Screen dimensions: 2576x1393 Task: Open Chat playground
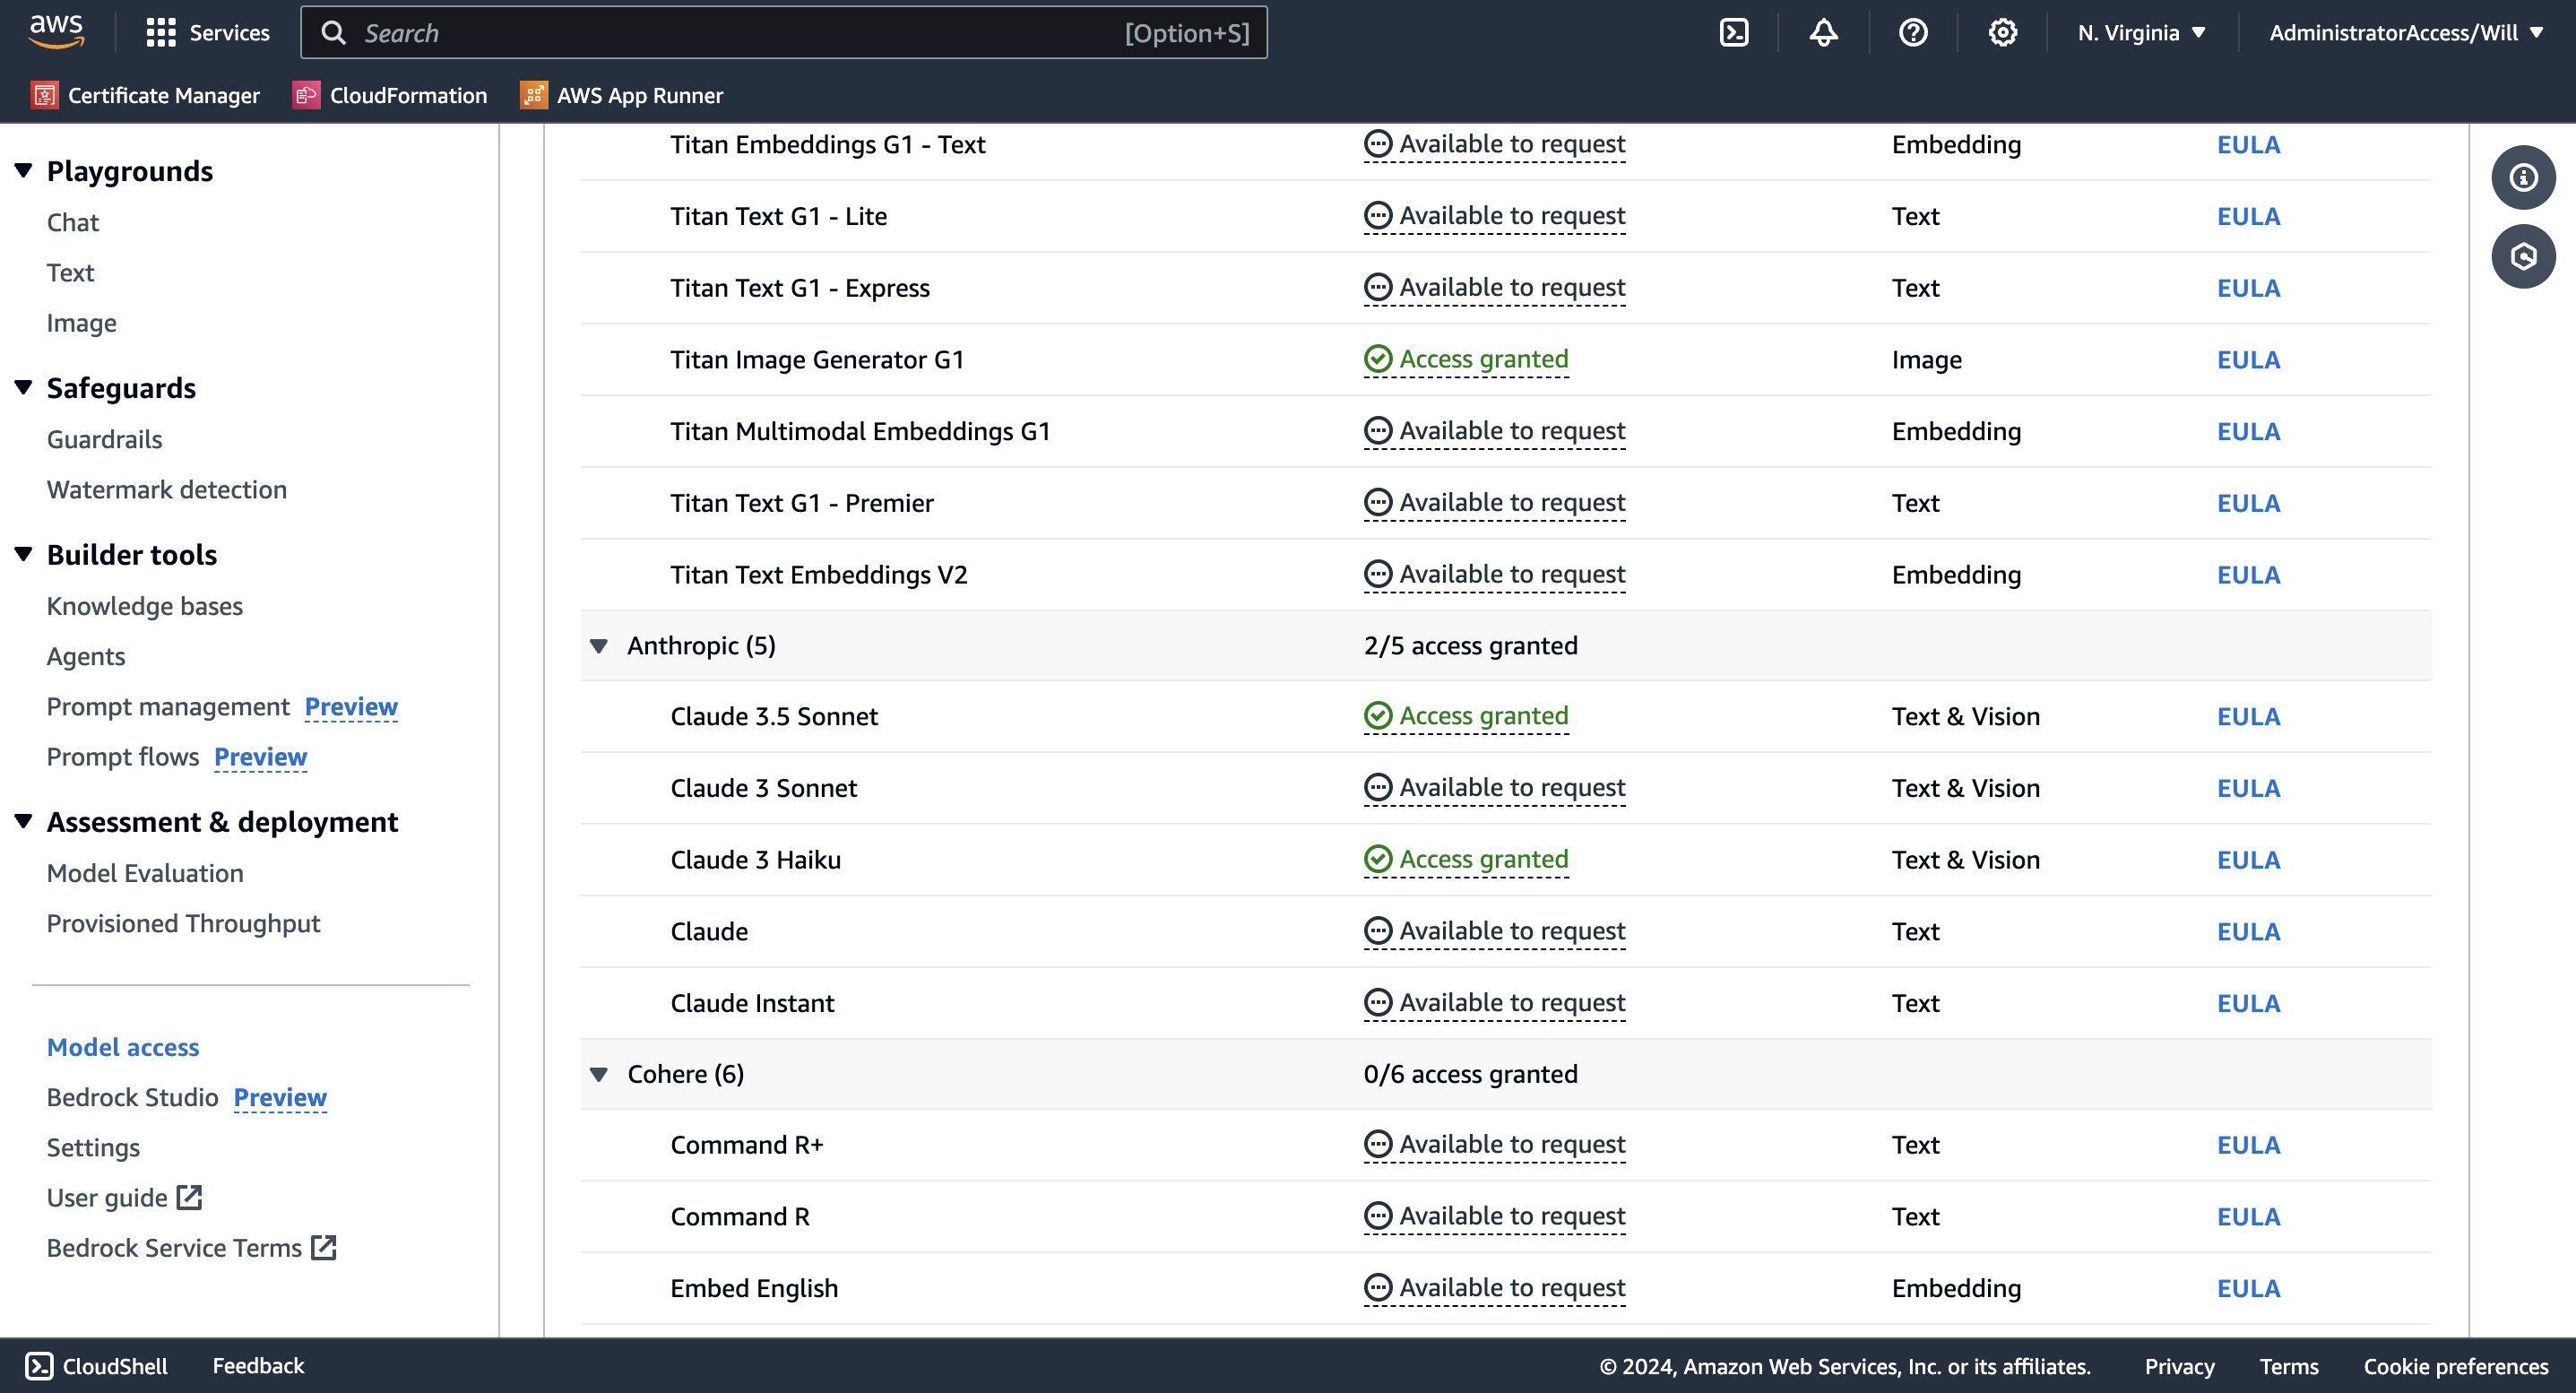(x=73, y=222)
